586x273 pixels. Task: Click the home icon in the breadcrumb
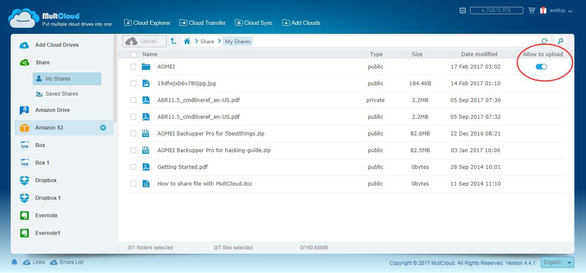pyautogui.click(x=187, y=41)
